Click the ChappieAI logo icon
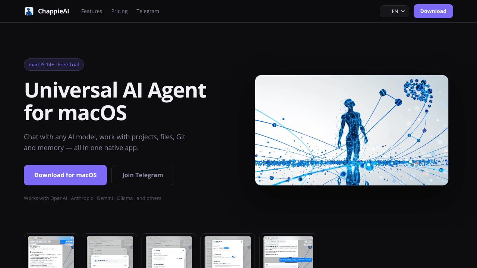Screen dimensions: 477x268 click(x=29, y=11)
